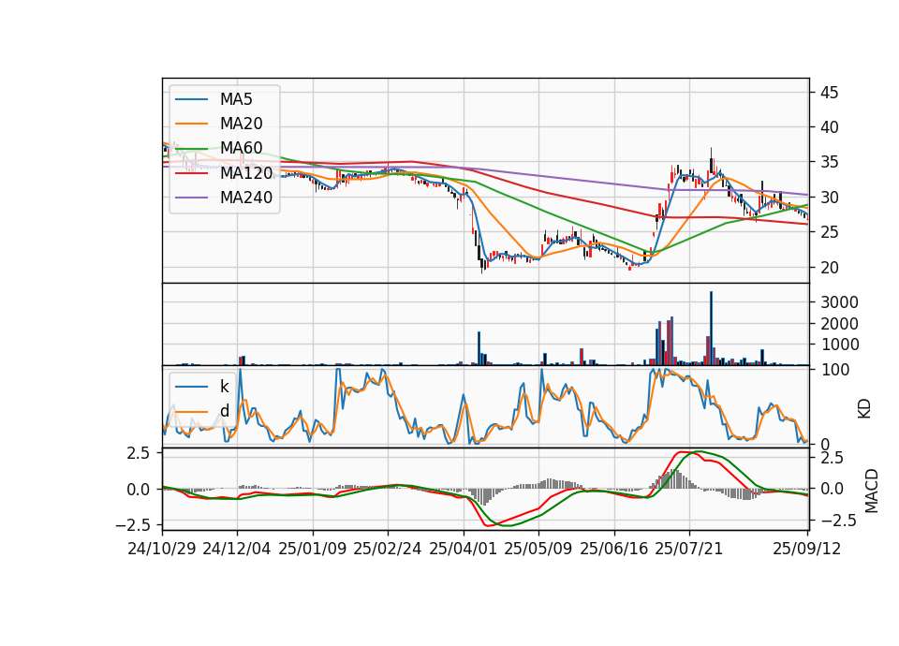
Task: Click the price axis label 35
Action: (x=830, y=162)
